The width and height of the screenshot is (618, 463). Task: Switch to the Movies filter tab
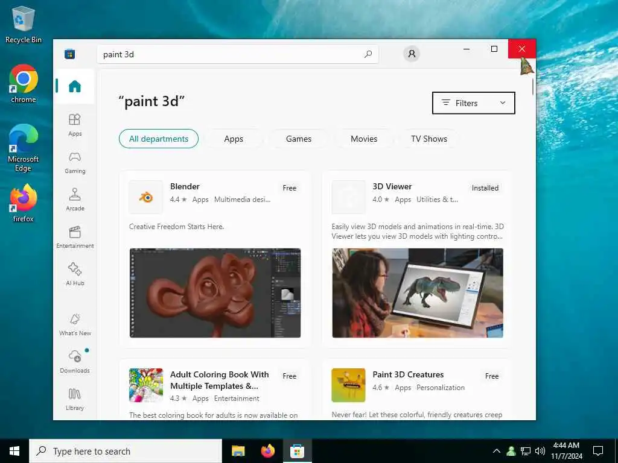click(x=364, y=139)
